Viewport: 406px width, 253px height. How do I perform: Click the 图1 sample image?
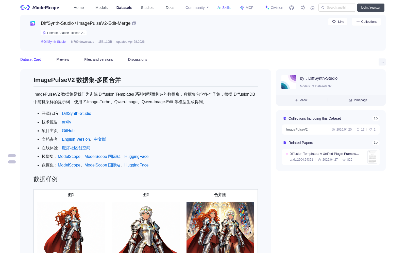click(71, 227)
